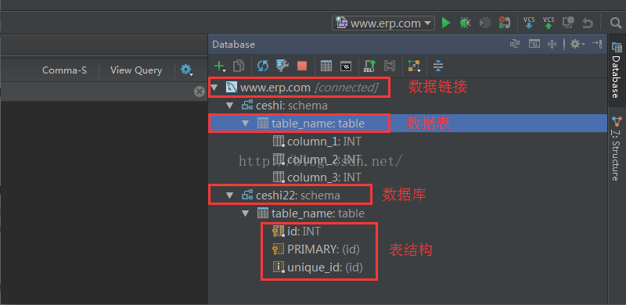Image resolution: width=626 pixels, height=305 pixels.
Task: Run with coverage using the grey icon
Action: click(484, 23)
